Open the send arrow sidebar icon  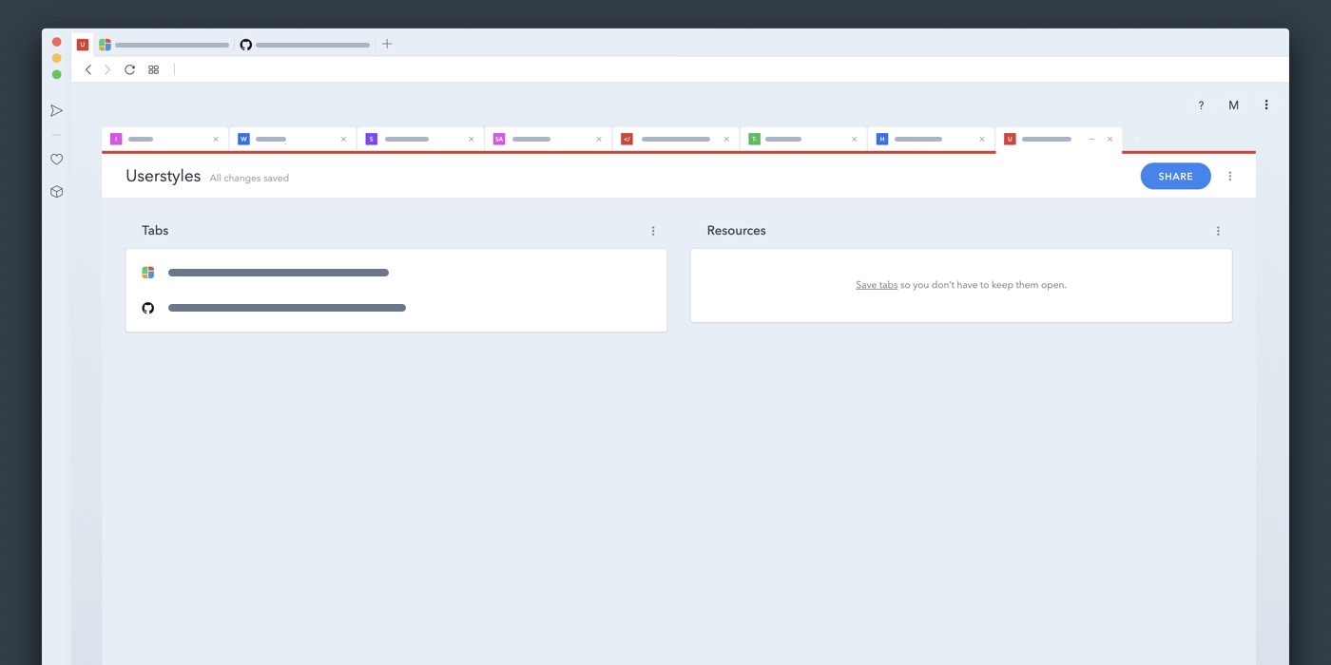[56, 111]
